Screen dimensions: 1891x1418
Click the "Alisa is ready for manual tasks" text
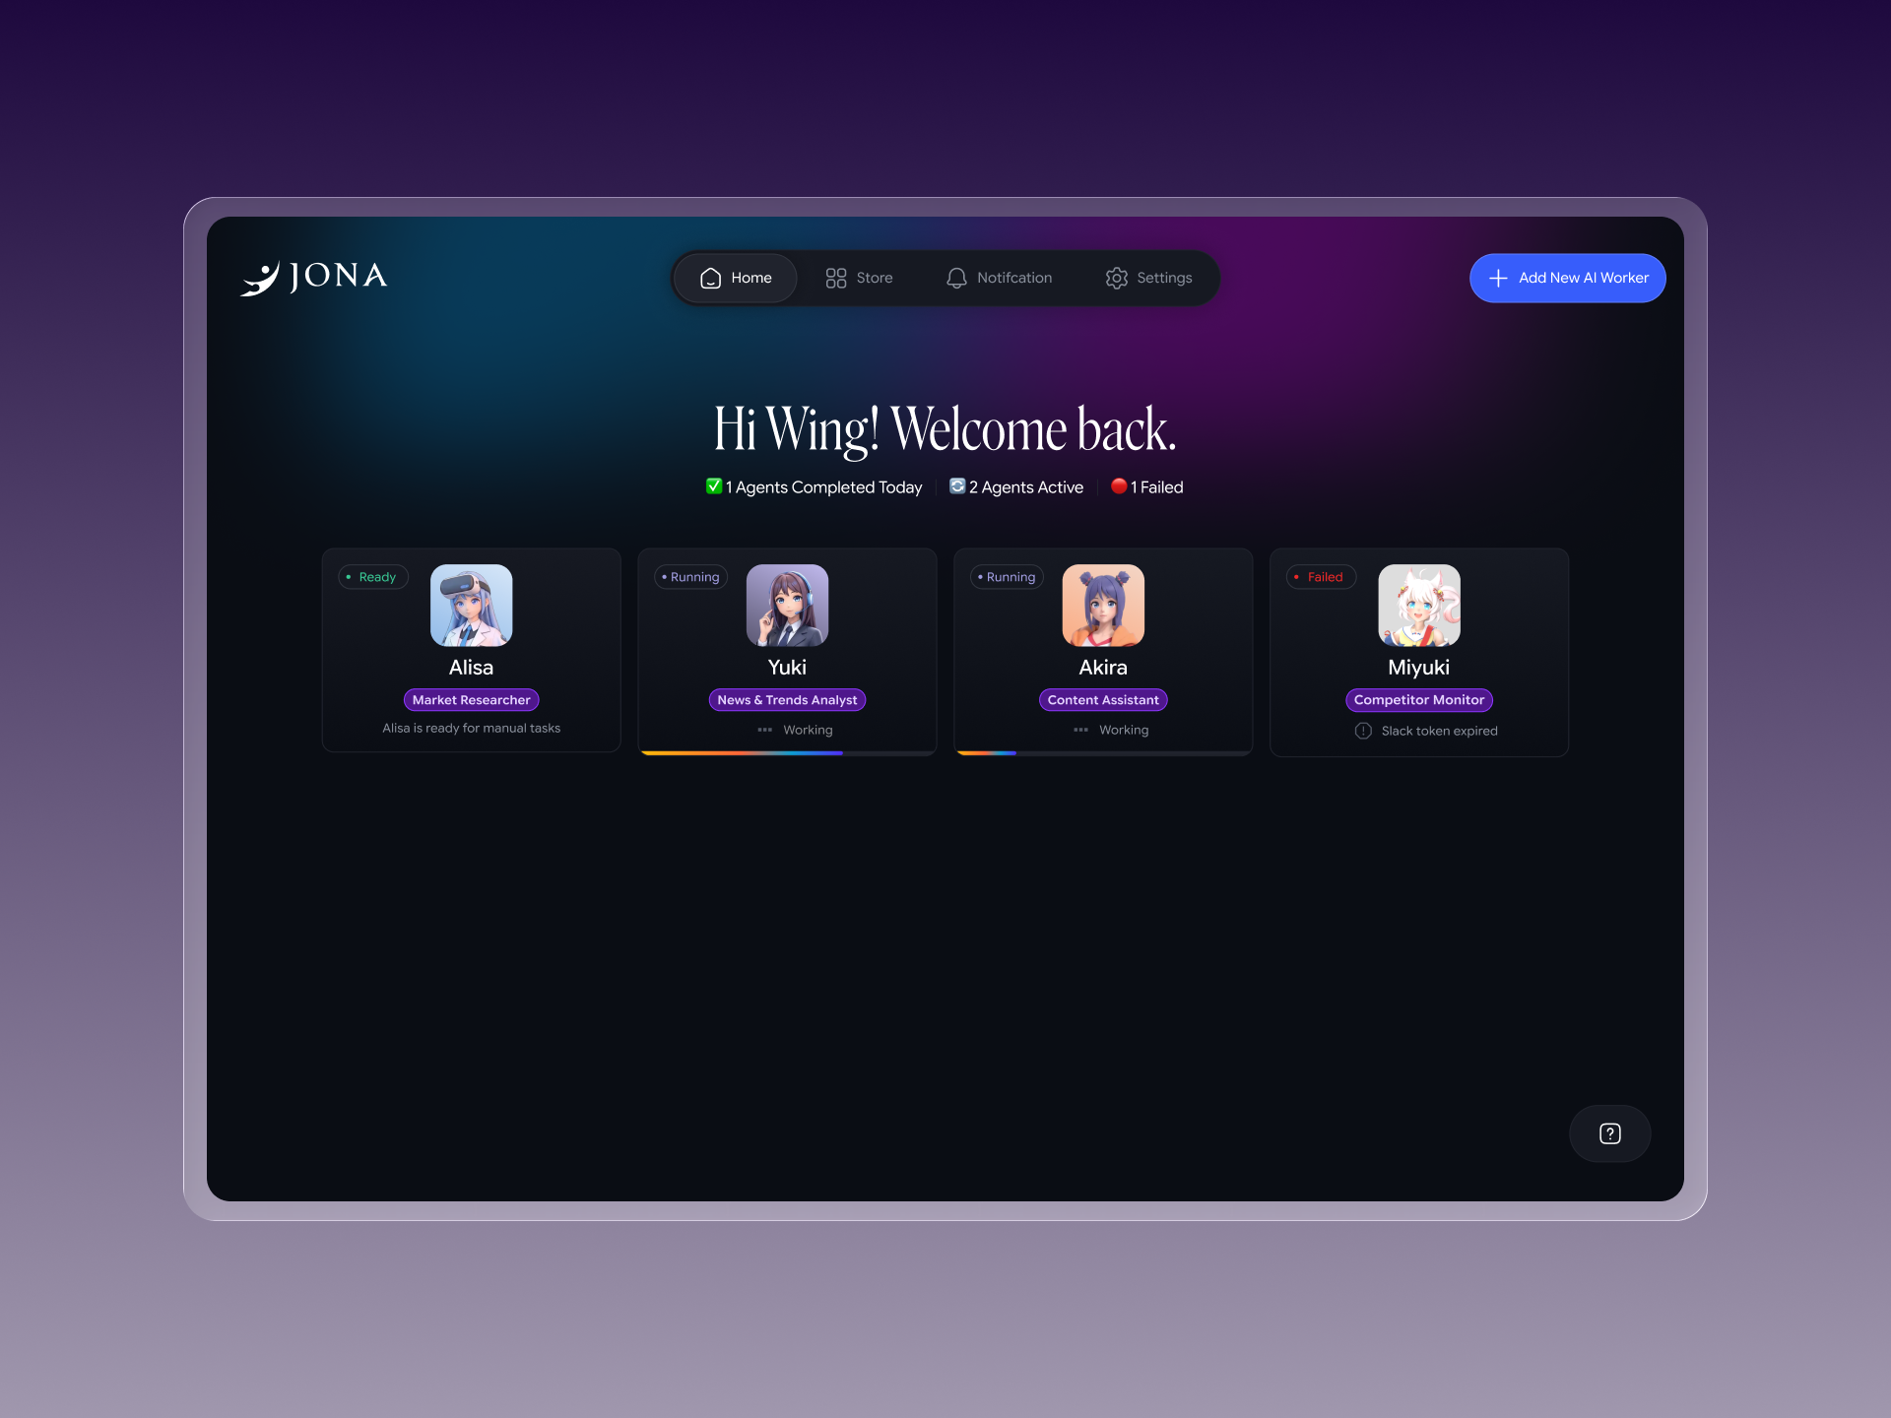(471, 729)
